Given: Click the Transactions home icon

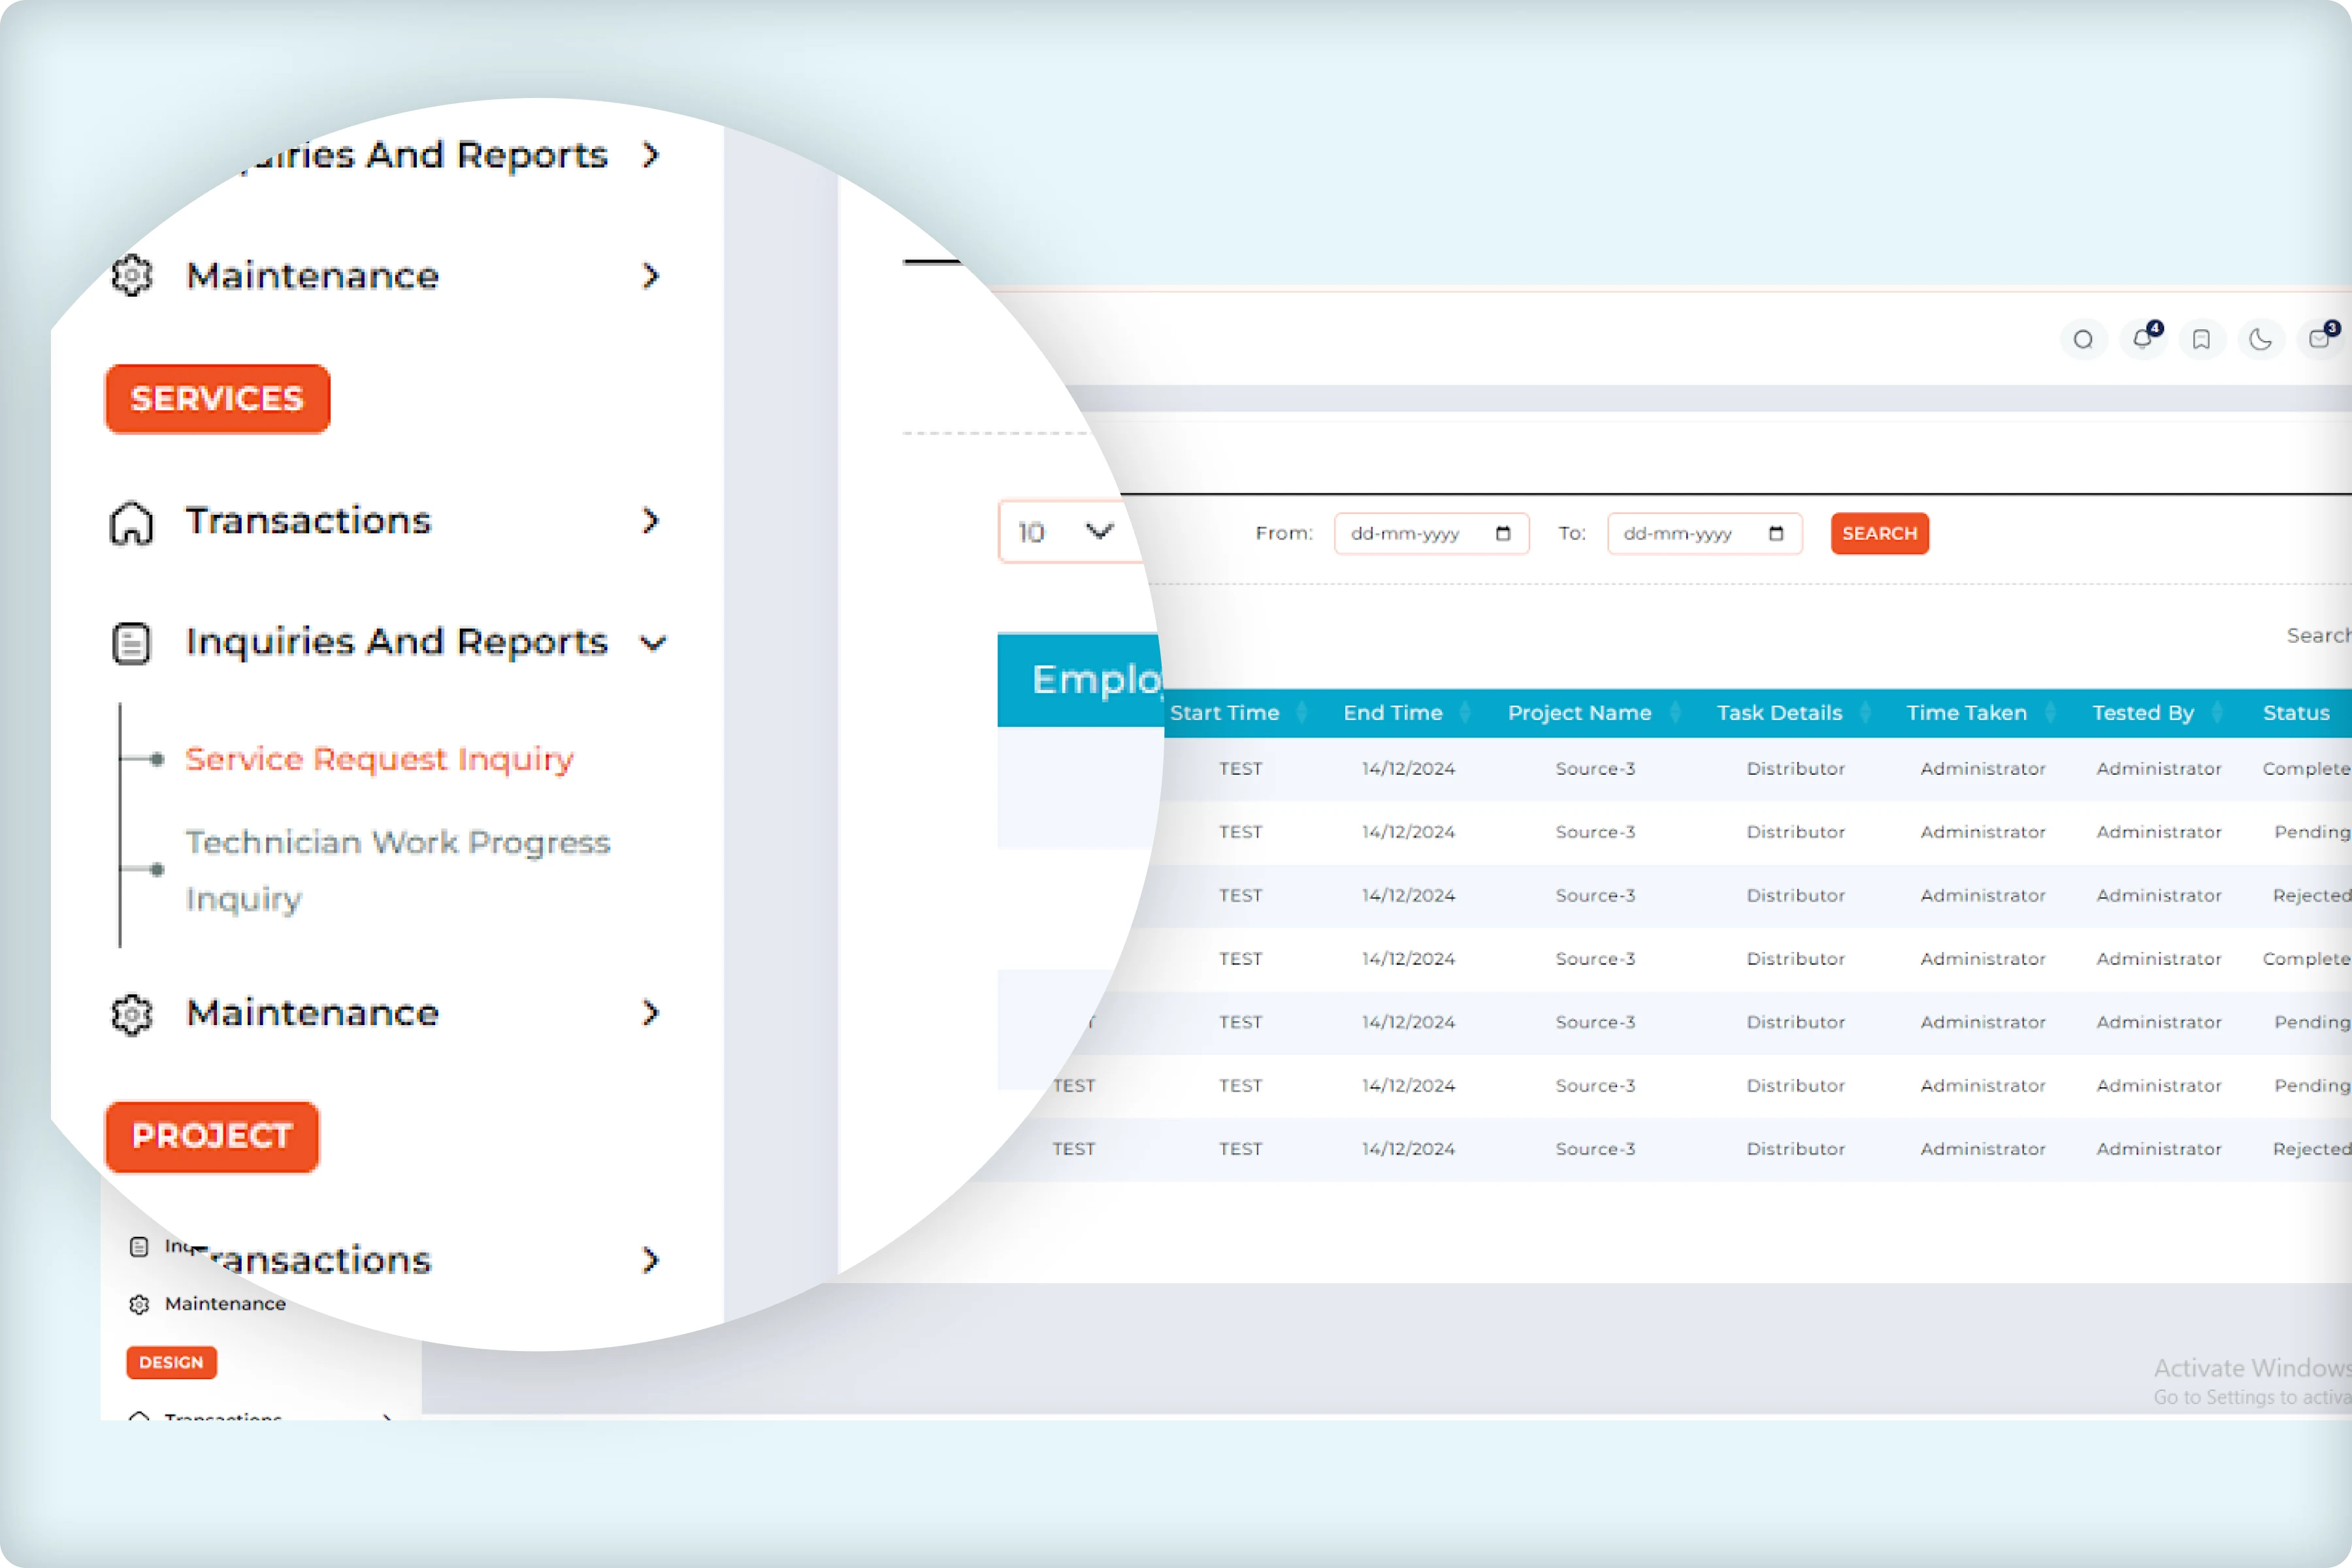Looking at the screenshot, I should pyautogui.click(x=133, y=522).
